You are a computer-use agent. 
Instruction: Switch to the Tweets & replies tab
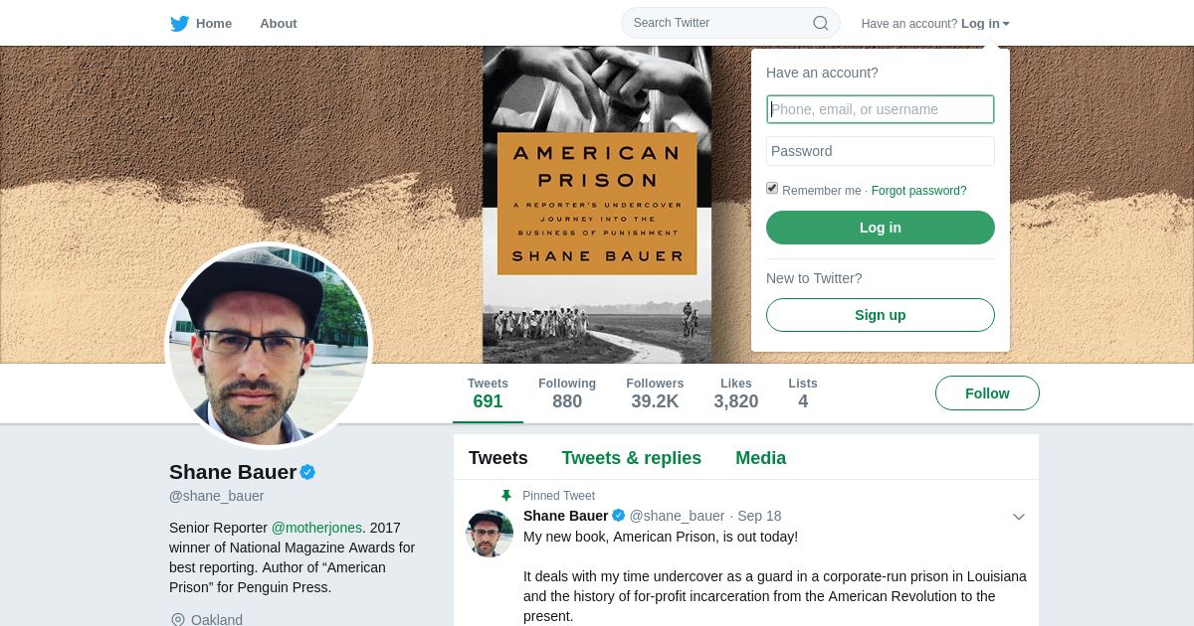[x=632, y=458]
